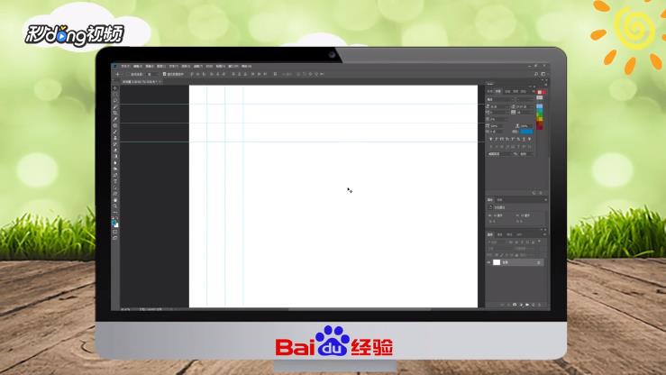Viewport: 666px width, 375px height.
Task: Open the workspace switcher icon
Action: point(543,74)
